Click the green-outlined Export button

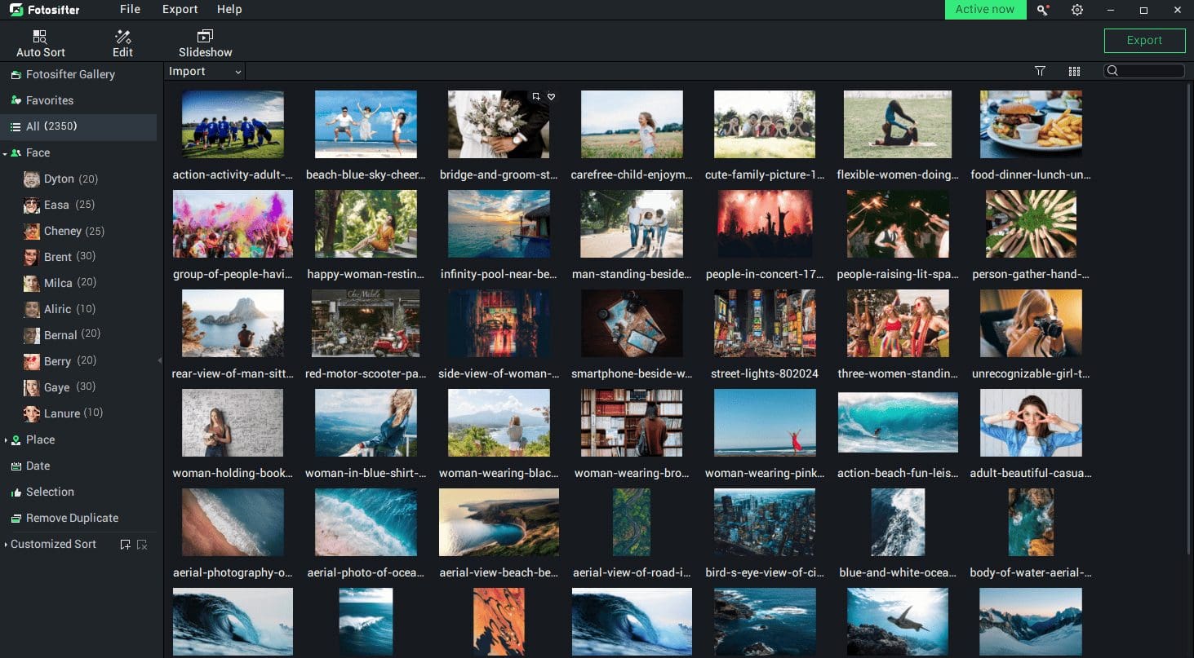pyautogui.click(x=1144, y=41)
